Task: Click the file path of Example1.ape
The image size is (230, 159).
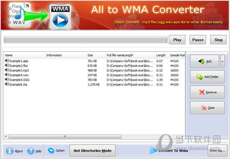Action: [x=130, y=61]
